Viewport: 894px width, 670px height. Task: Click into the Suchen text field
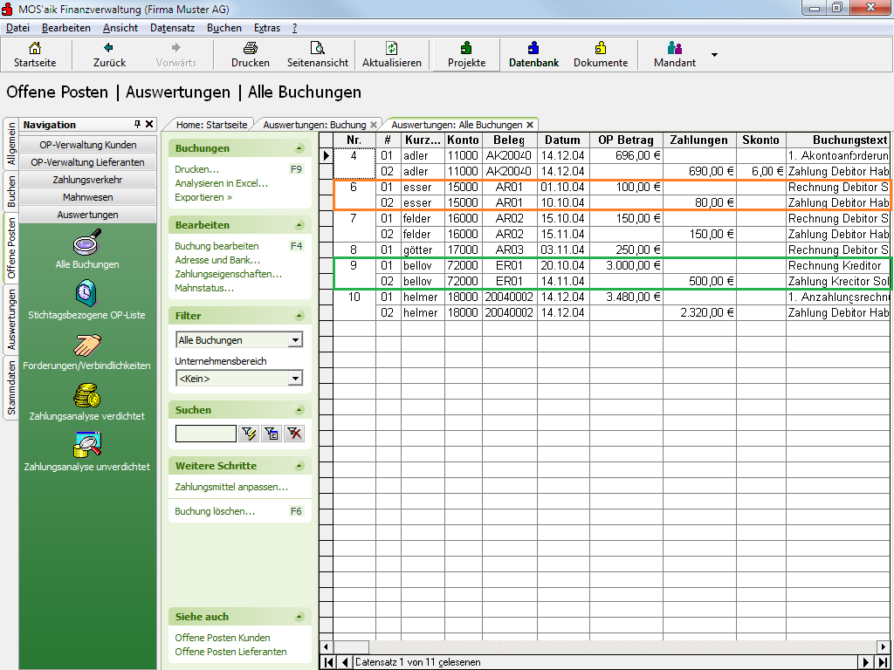(205, 434)
